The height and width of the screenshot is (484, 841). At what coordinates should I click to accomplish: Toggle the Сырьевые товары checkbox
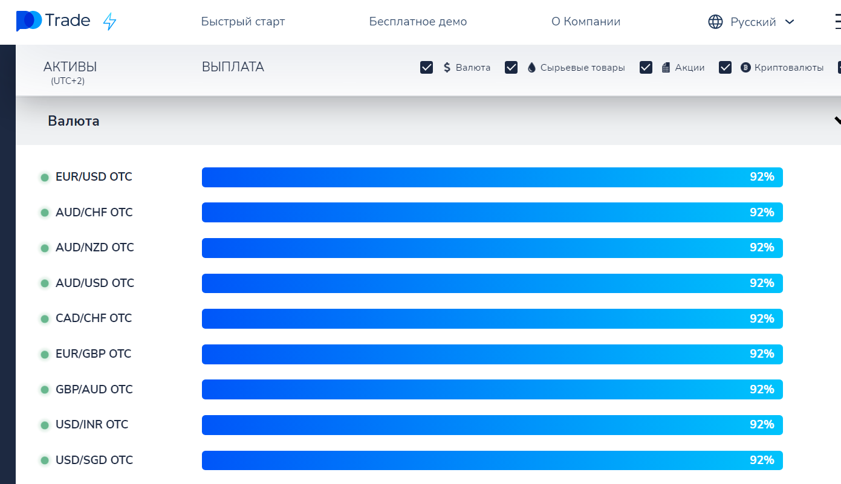(511, 68)
